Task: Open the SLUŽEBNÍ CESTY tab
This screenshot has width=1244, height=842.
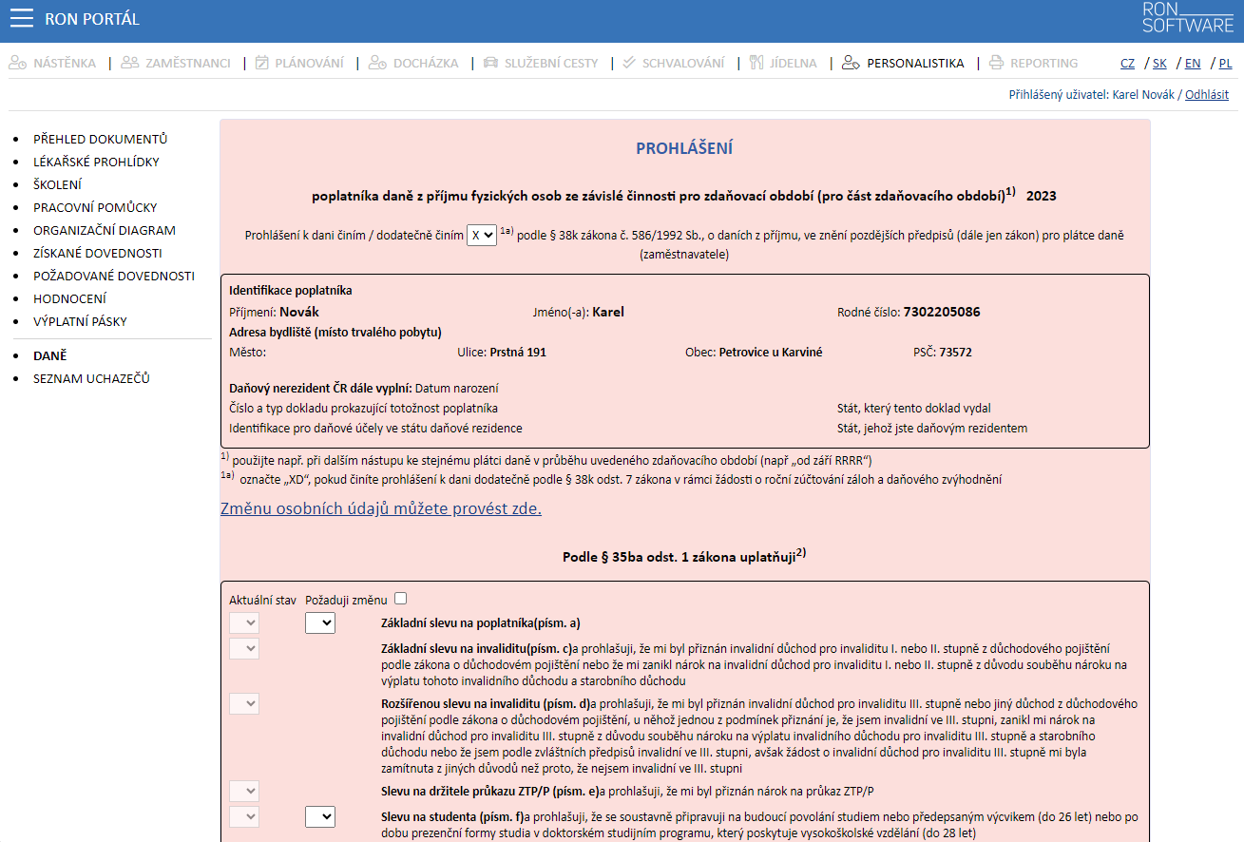Action: (552, 64)
